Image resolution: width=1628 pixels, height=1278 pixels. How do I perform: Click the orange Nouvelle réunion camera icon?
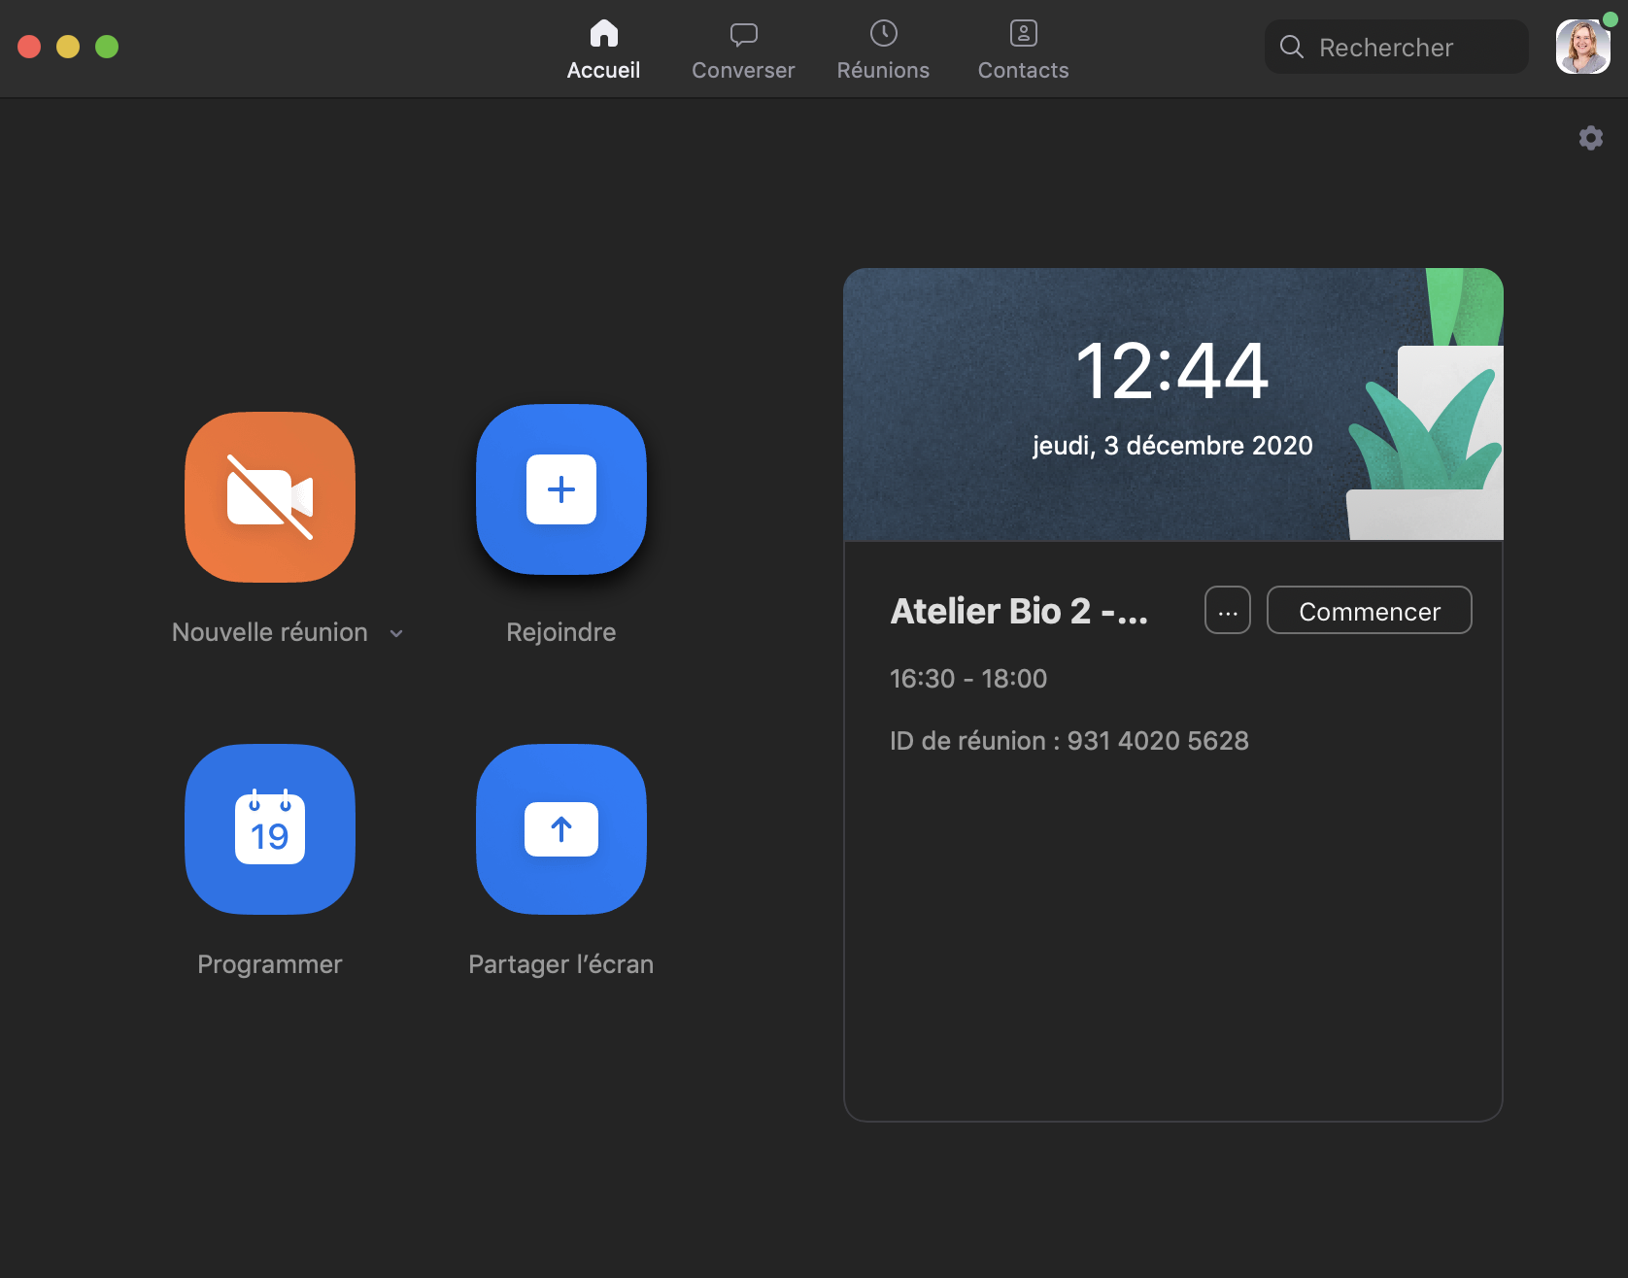[270, 497]
